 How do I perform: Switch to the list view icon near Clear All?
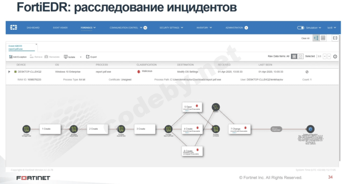[x=323, y=38]
